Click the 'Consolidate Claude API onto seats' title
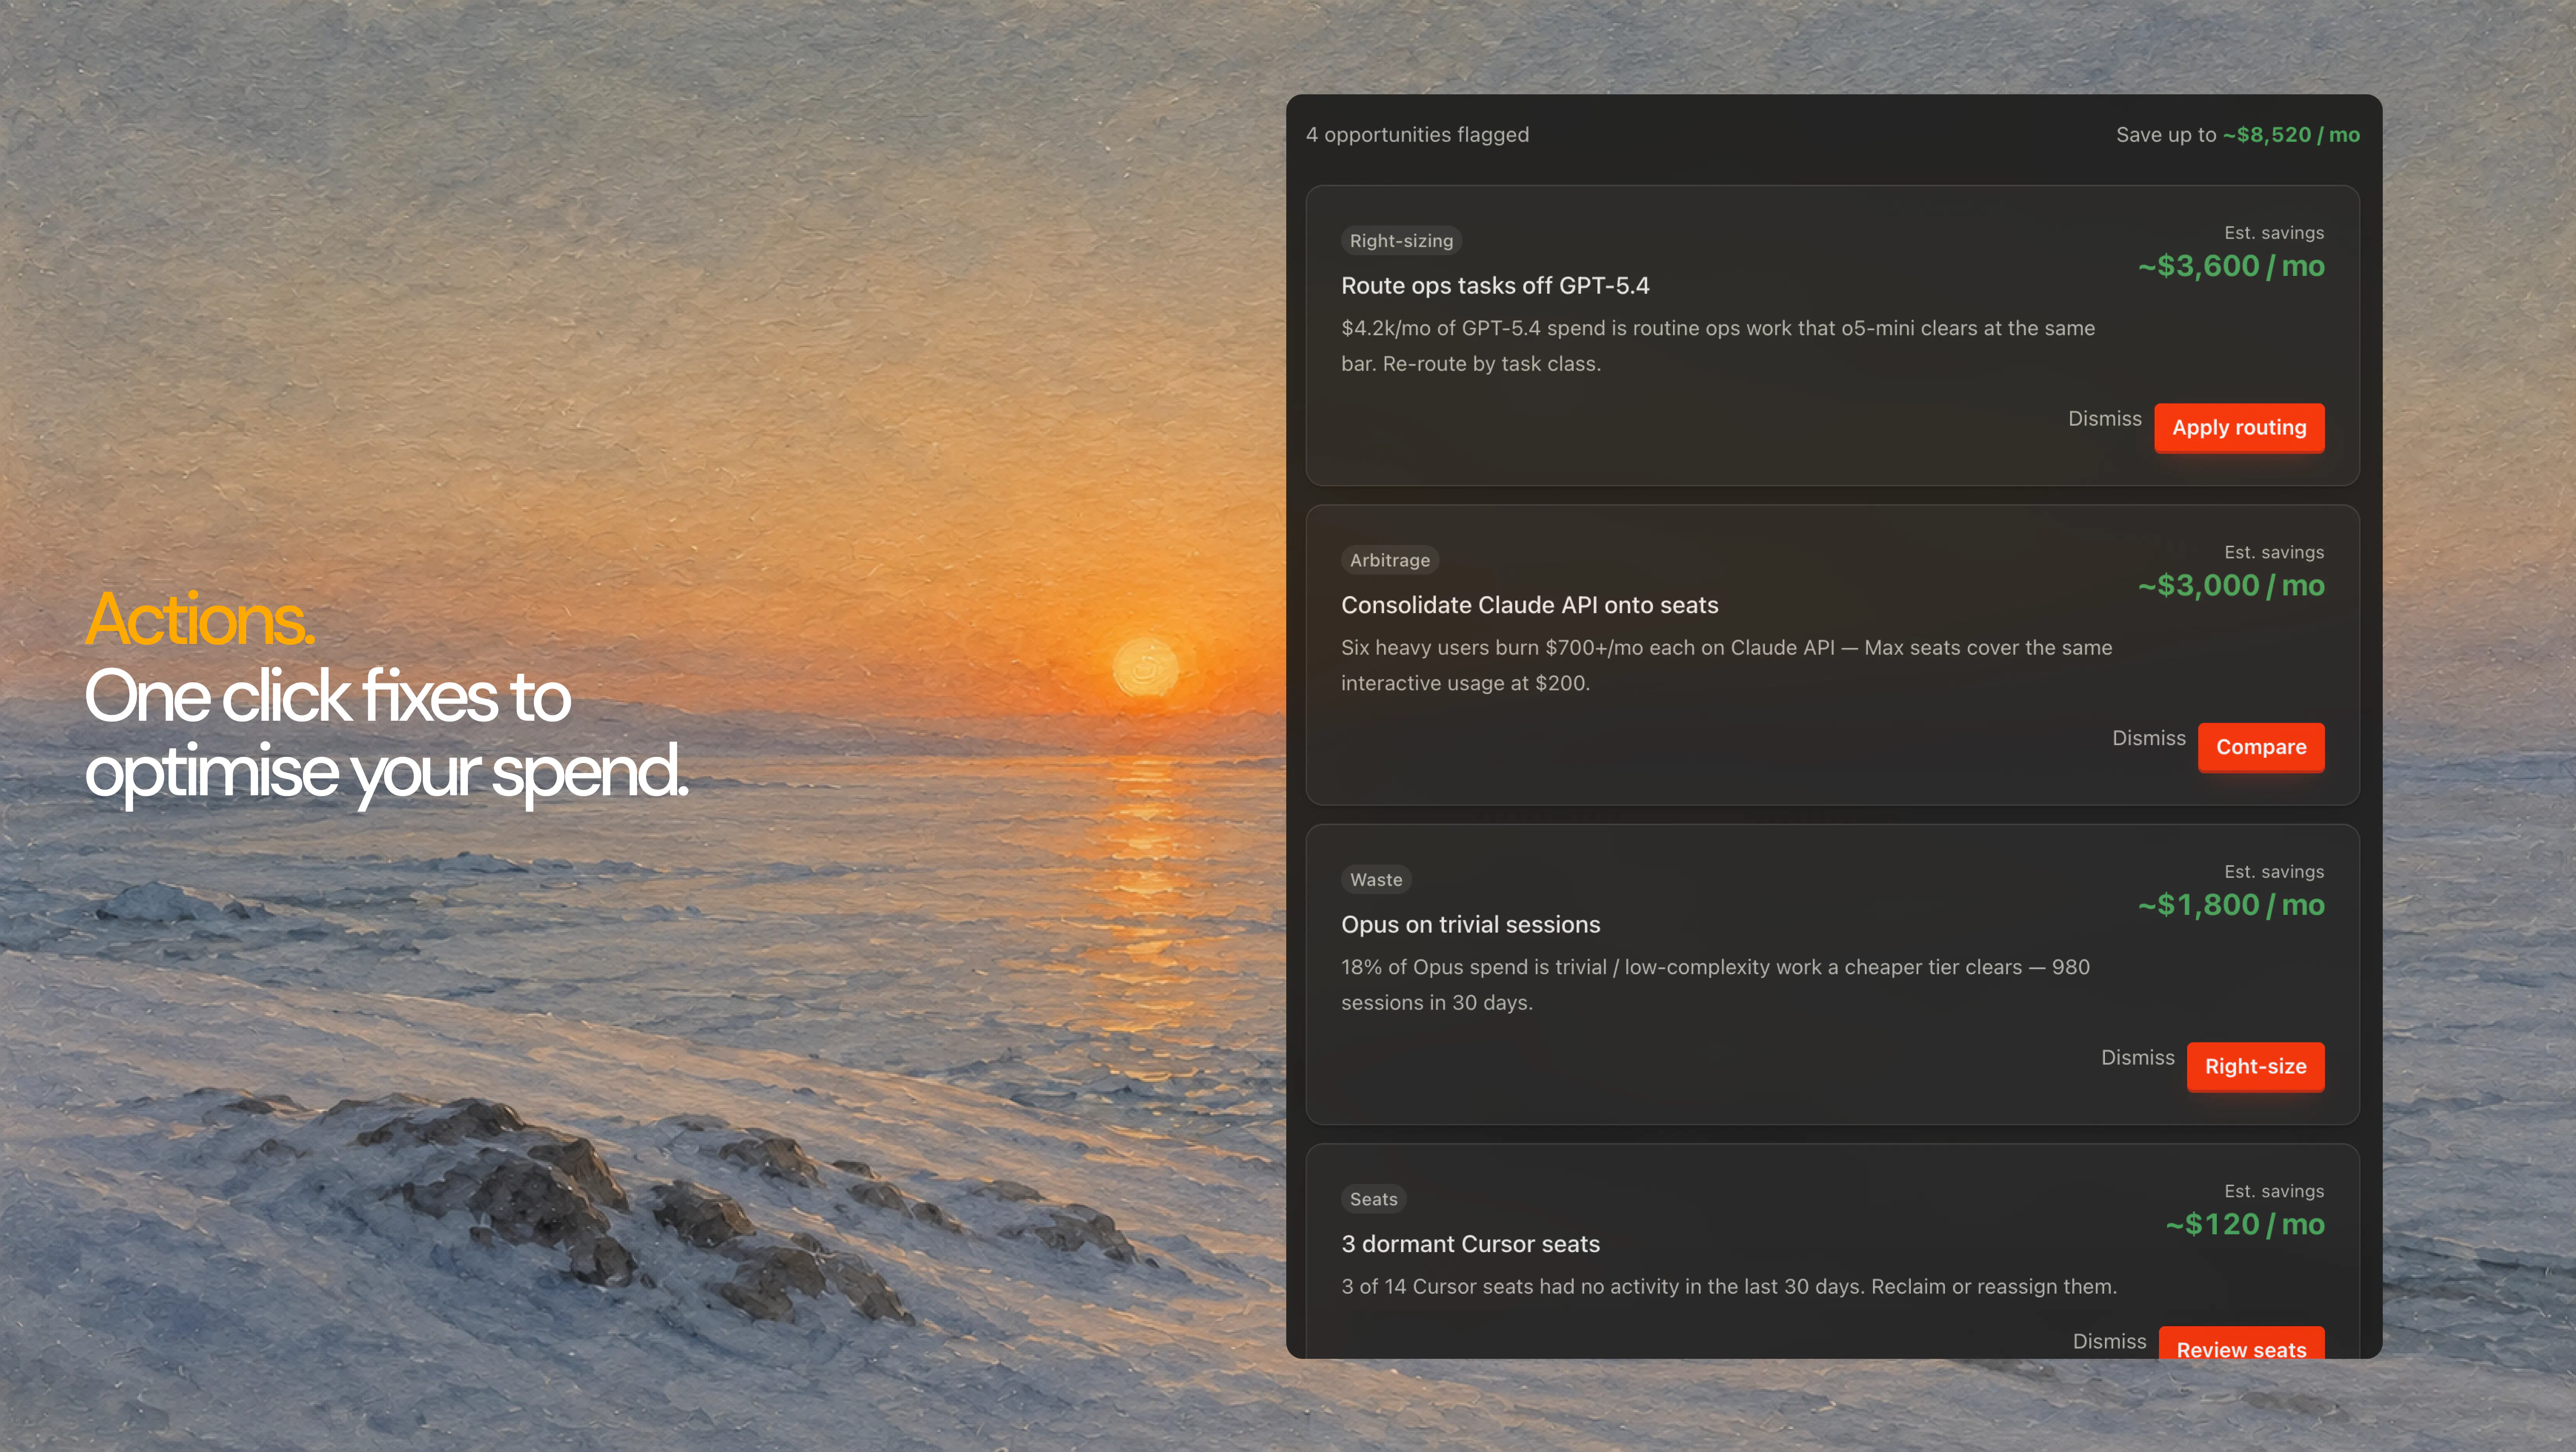Image resolution: width=2576 pixels, height=1452 pixels. click(1530, 605)
